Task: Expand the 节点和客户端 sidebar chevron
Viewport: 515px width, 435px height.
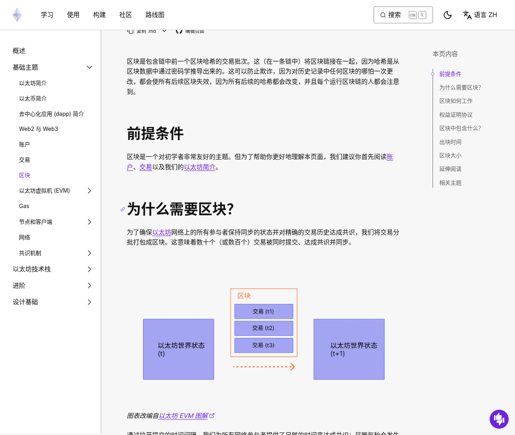Action: pyautogui.click(x=89, y=222)
